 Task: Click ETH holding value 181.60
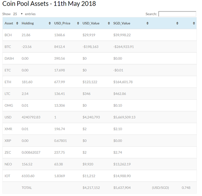(x=27, y=82)
